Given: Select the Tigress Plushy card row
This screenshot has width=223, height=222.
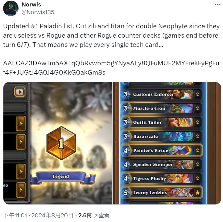Looking at the screenshot, I should click(x=161, y=178).
